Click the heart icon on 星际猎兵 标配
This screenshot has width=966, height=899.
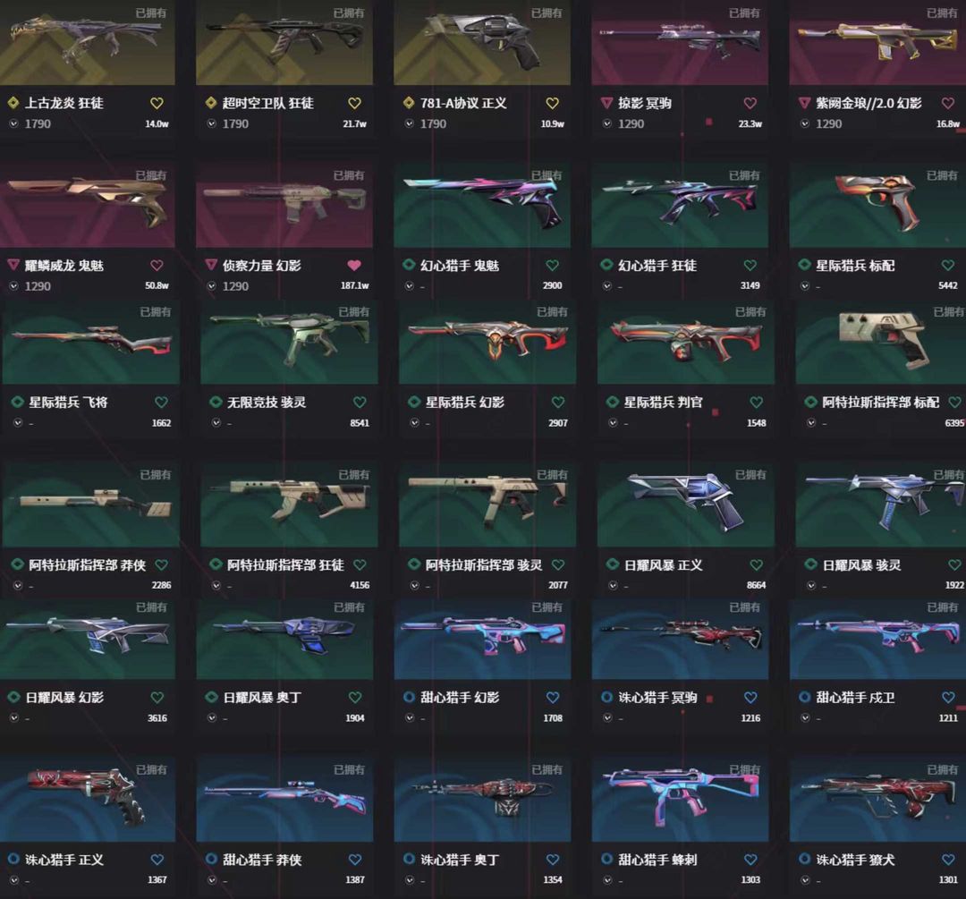pyautogui.click(x=948, y=266)
